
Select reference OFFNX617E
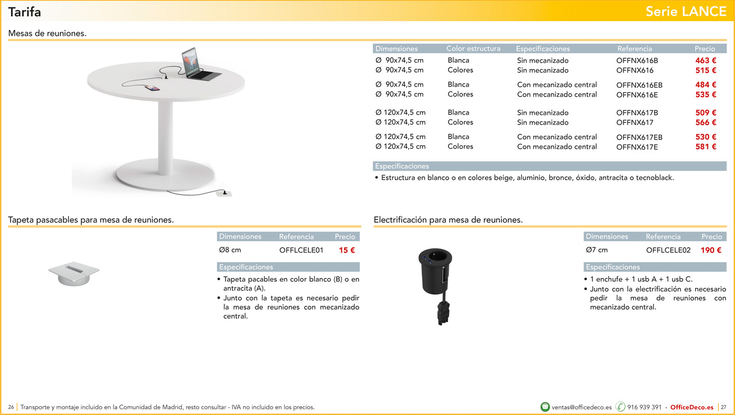click(637, 147)
